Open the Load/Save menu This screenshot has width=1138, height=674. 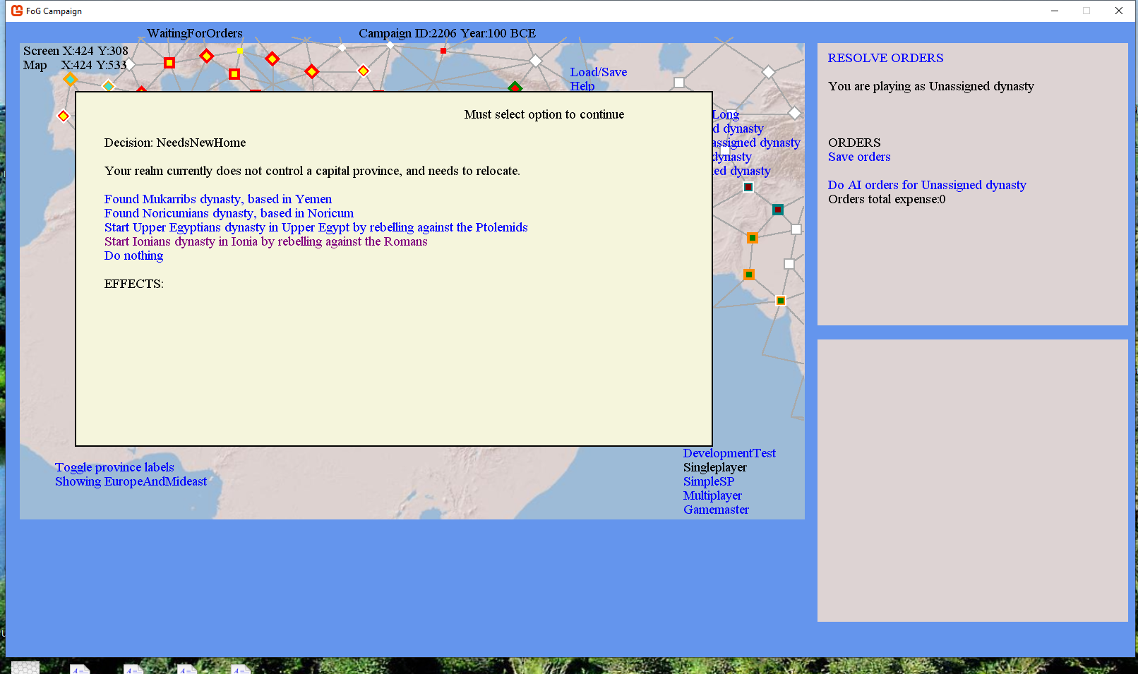598,72
